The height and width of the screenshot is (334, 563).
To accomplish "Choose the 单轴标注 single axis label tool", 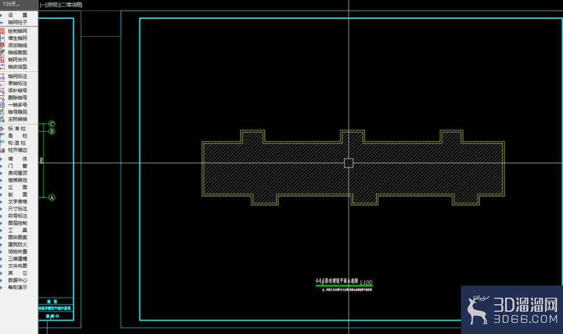I will coord(17,83).
